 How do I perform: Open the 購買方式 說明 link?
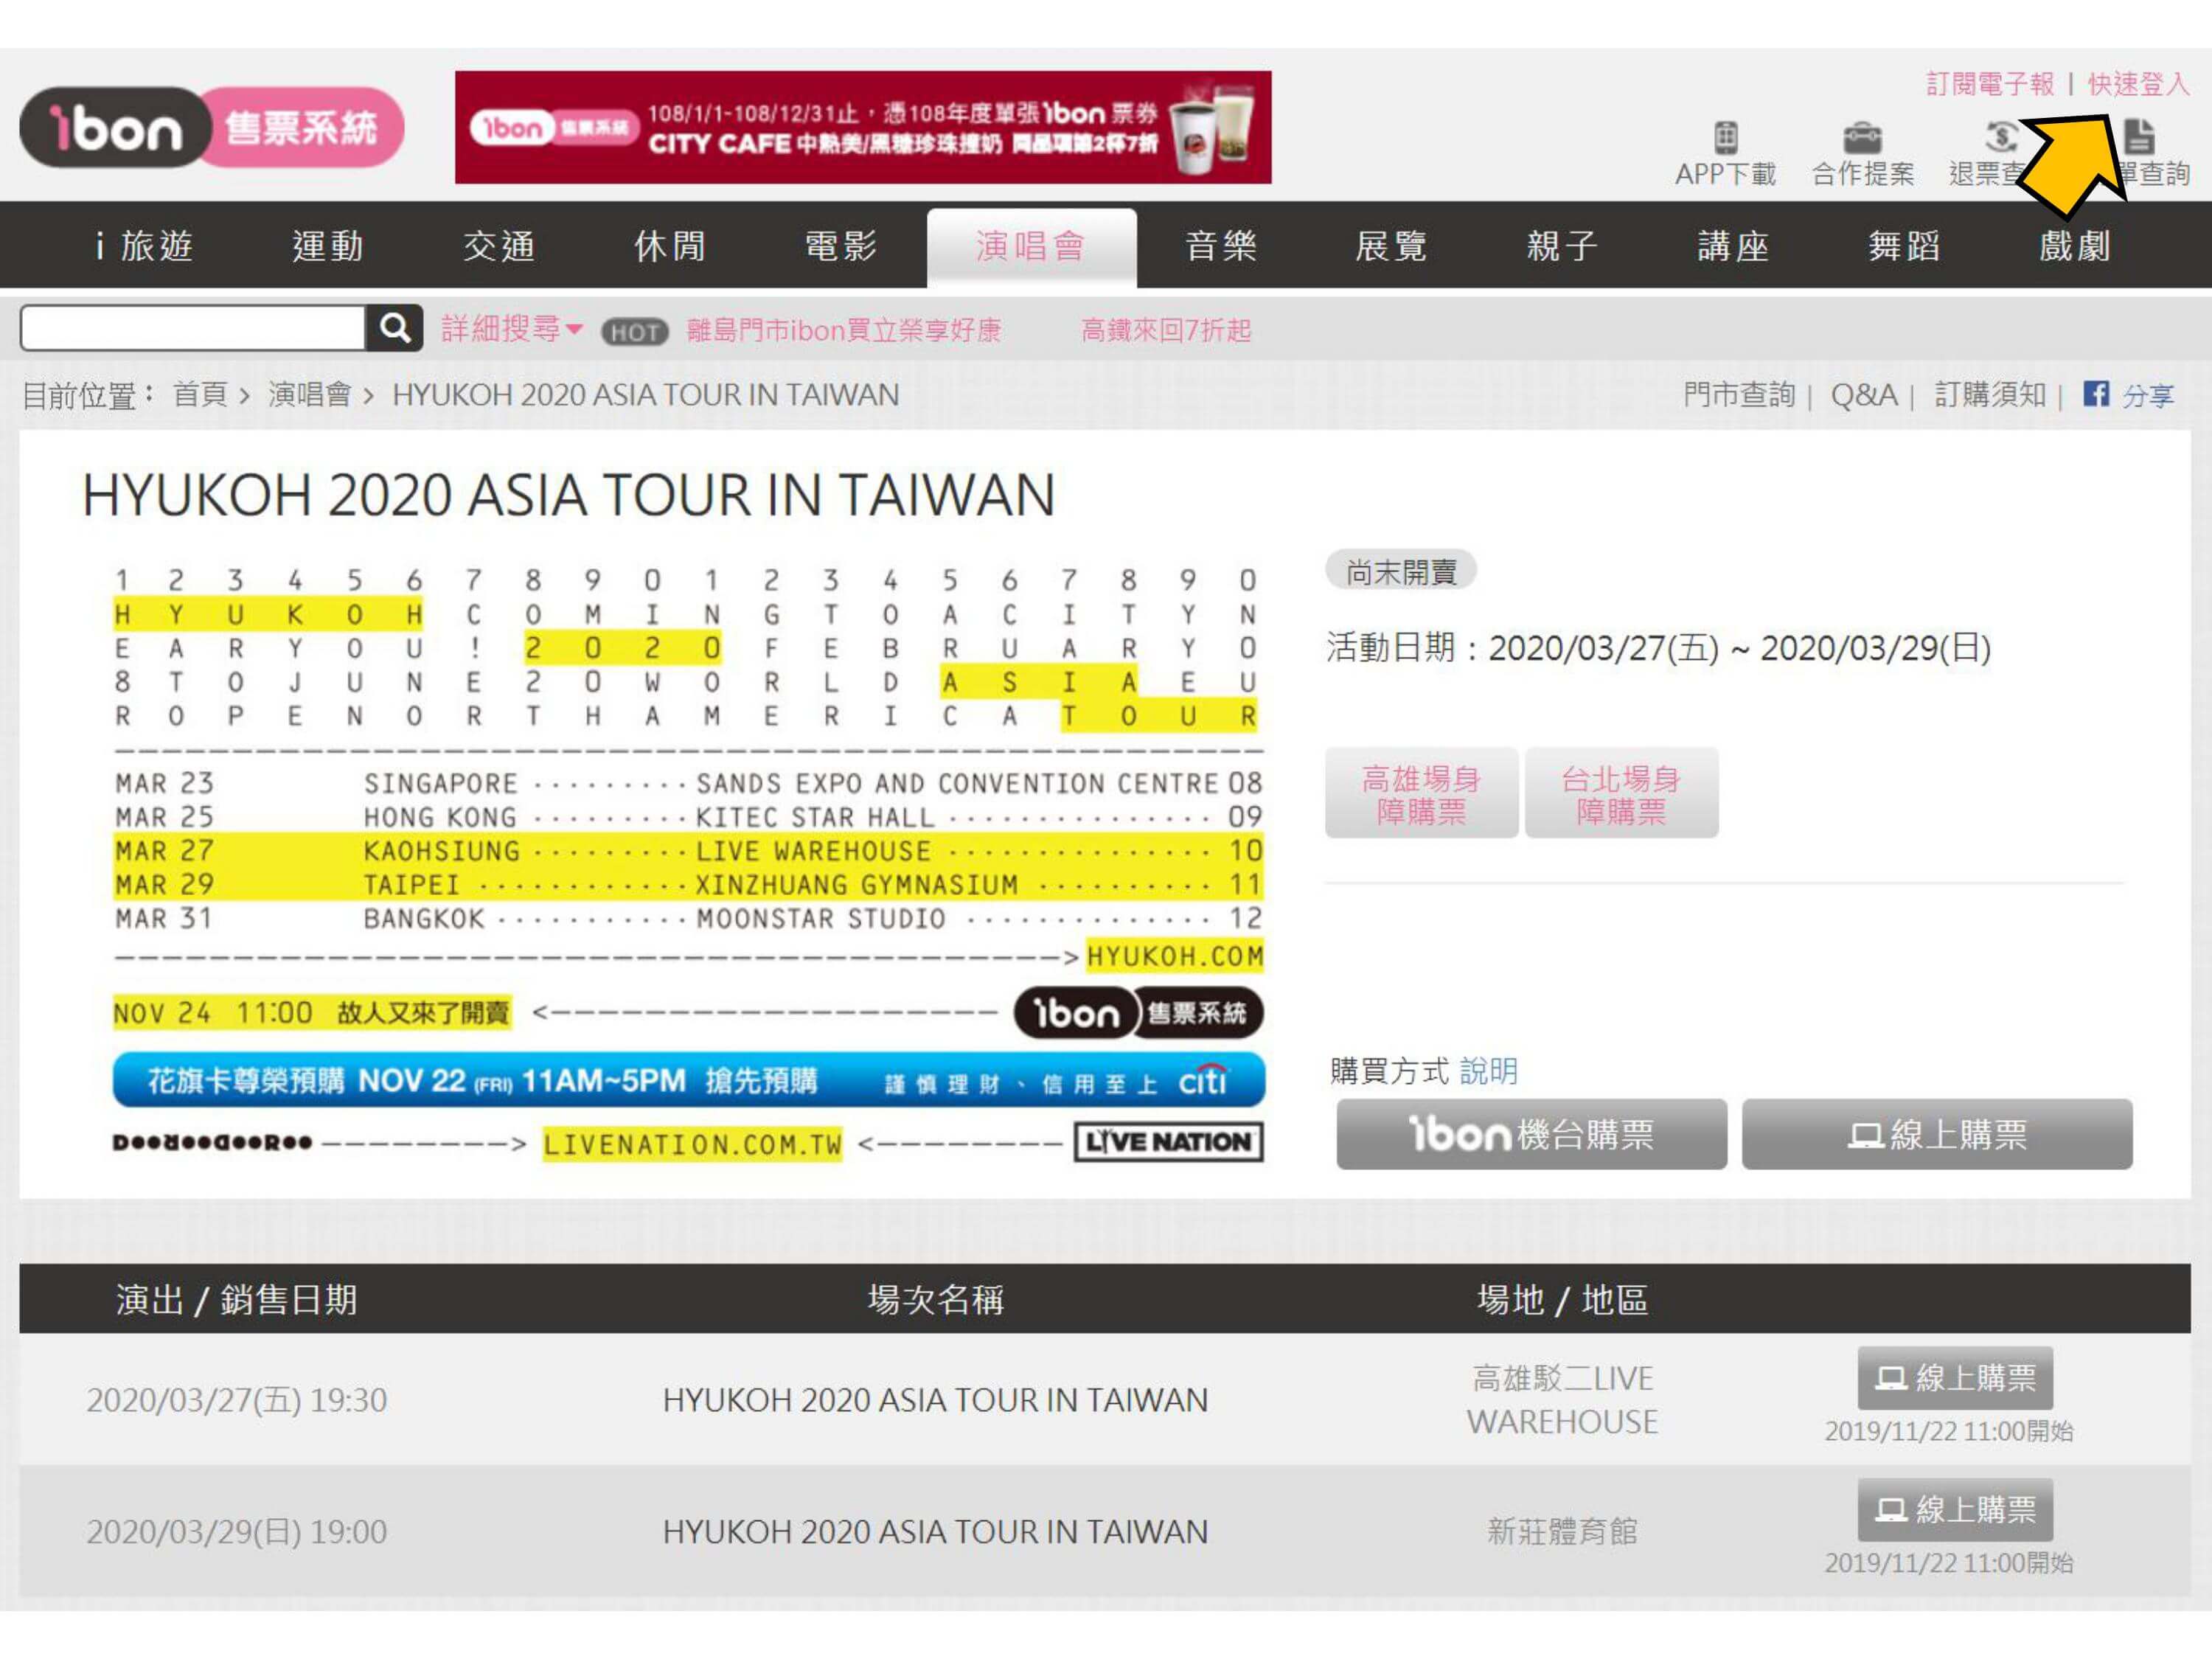point(1488,1071)
